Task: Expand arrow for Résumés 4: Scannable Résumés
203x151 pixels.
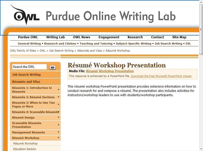Action: (59, 112)
